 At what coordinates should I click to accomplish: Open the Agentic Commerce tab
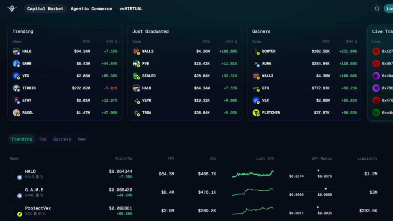coord(91,8)
